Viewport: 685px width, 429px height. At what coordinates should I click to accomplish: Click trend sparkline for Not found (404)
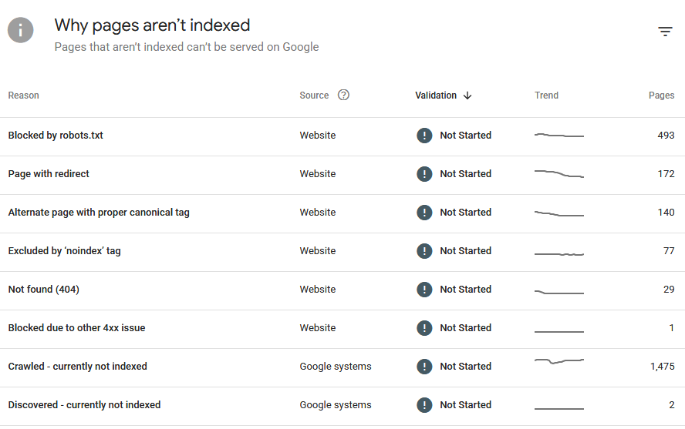click(559, 292)
